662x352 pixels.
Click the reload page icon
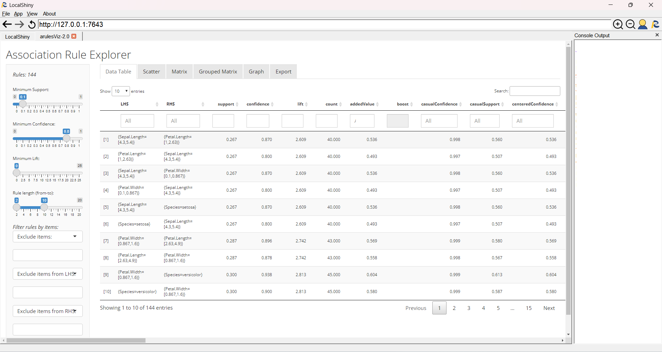(x=32, y=24)
